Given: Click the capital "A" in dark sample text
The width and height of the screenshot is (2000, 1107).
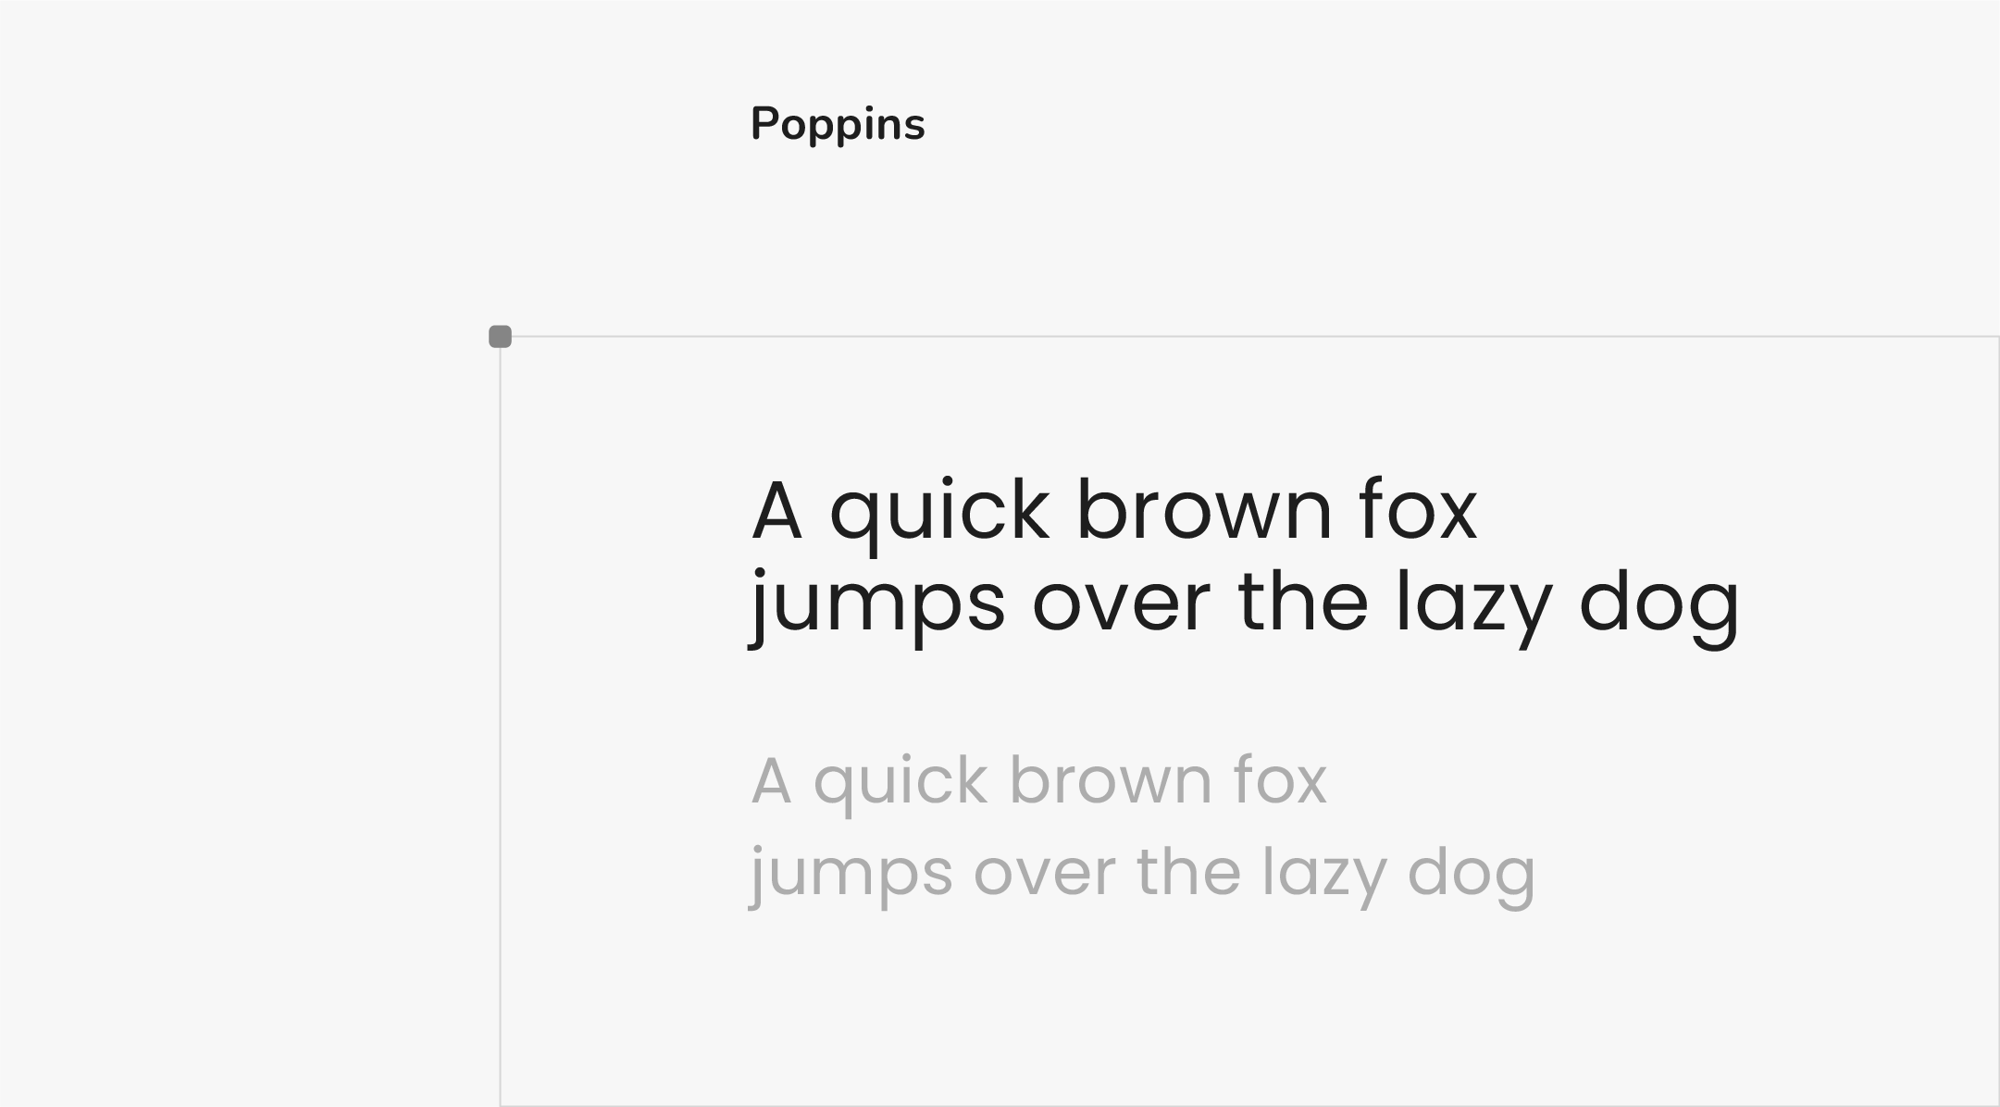Looking at the screenshot, I should click(x=776, y=510).
